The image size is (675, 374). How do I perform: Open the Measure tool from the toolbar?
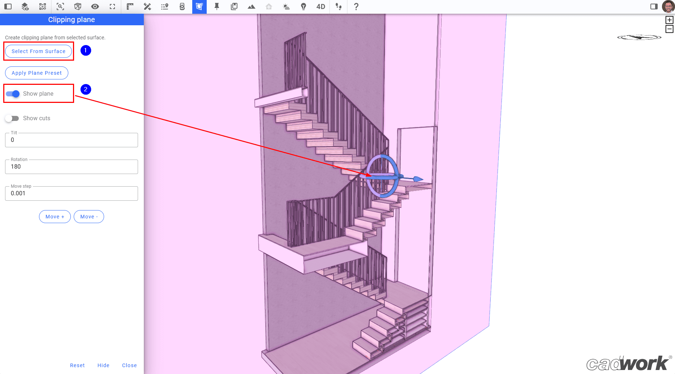(130, 6)
